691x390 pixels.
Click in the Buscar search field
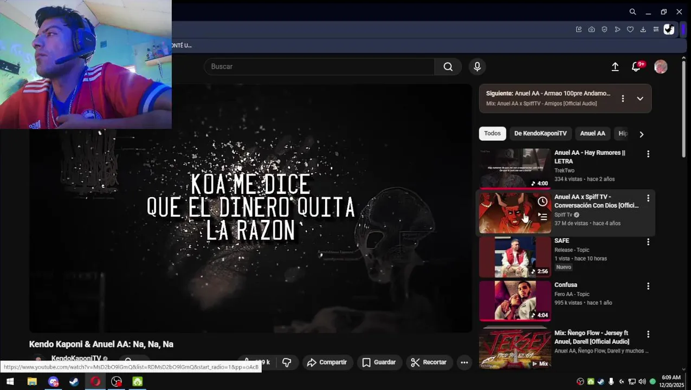pyautogui.click(x=319, y=66)
